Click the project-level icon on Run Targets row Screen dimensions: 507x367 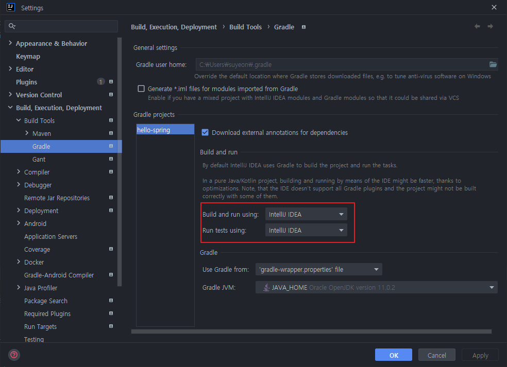click(111, 326)
